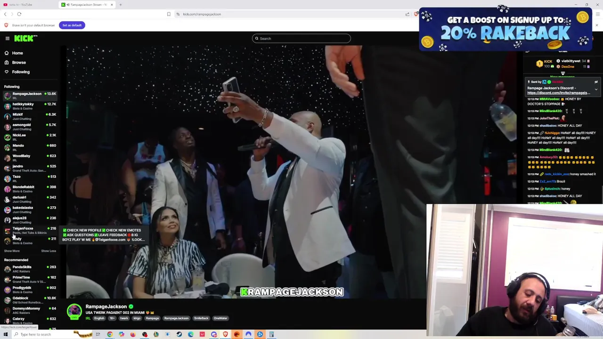Image resolution: width=603 pixels, height=339 pixels.
Task: Open jandro channel in Following list
Action: click(x=30, y=168)
